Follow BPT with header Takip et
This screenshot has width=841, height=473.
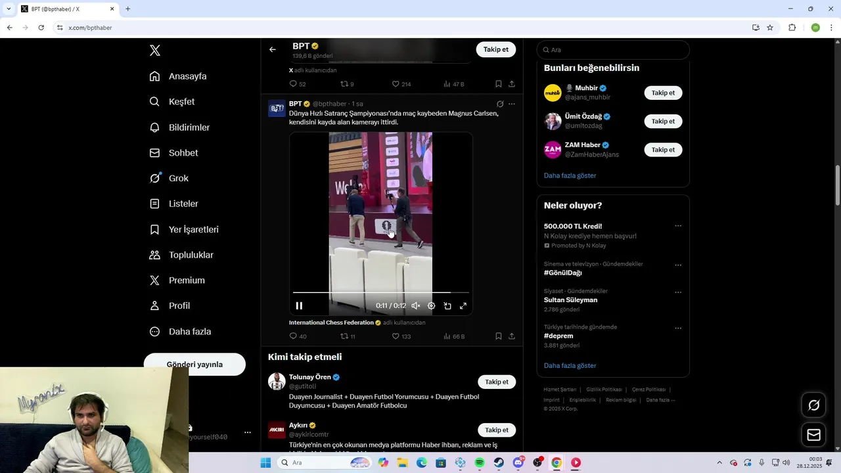496,49
